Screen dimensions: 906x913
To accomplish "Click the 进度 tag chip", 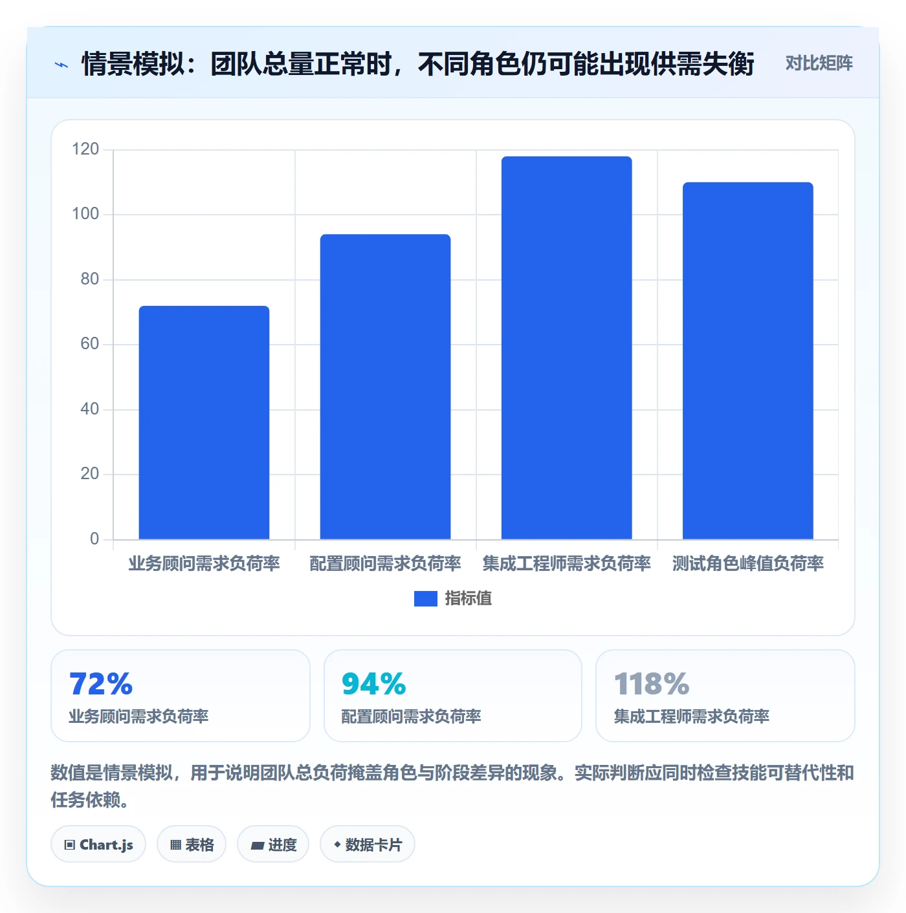I will 273,844.
